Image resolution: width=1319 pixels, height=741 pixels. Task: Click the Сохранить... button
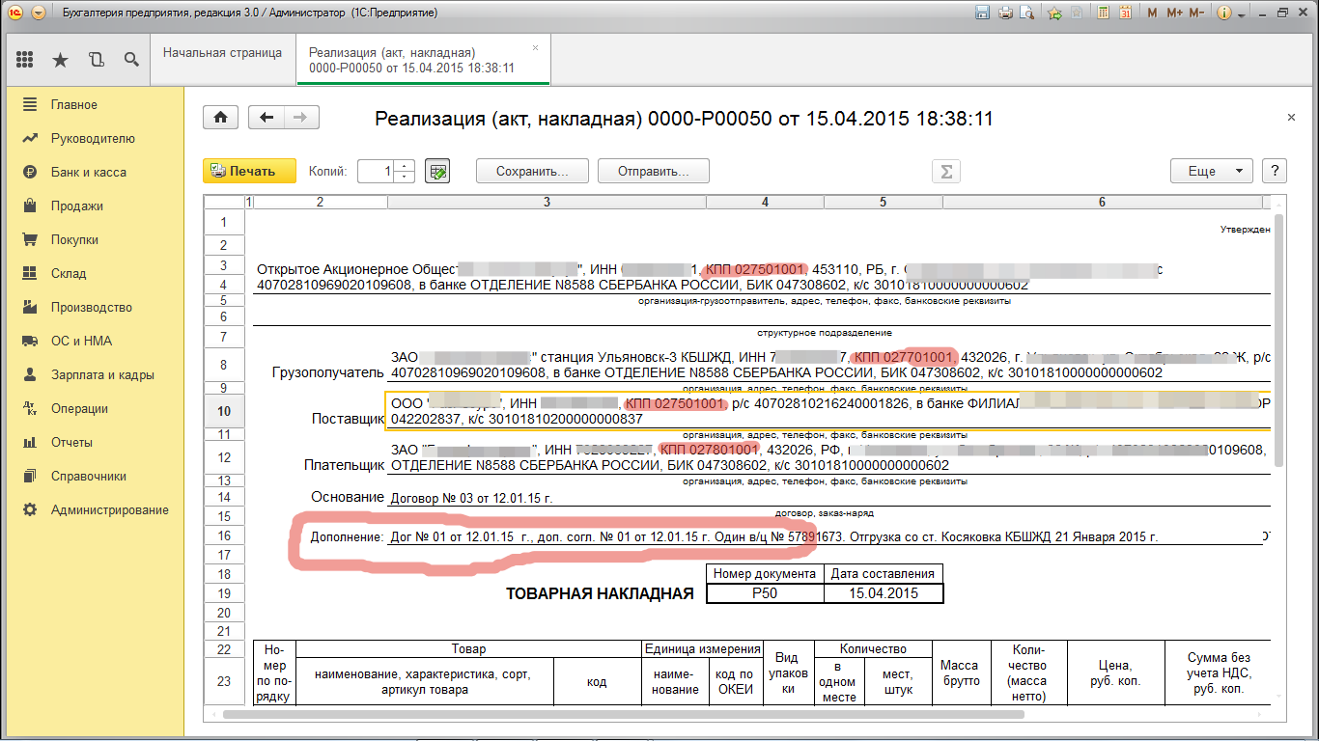pyautogui.click(x=532, y=171)
